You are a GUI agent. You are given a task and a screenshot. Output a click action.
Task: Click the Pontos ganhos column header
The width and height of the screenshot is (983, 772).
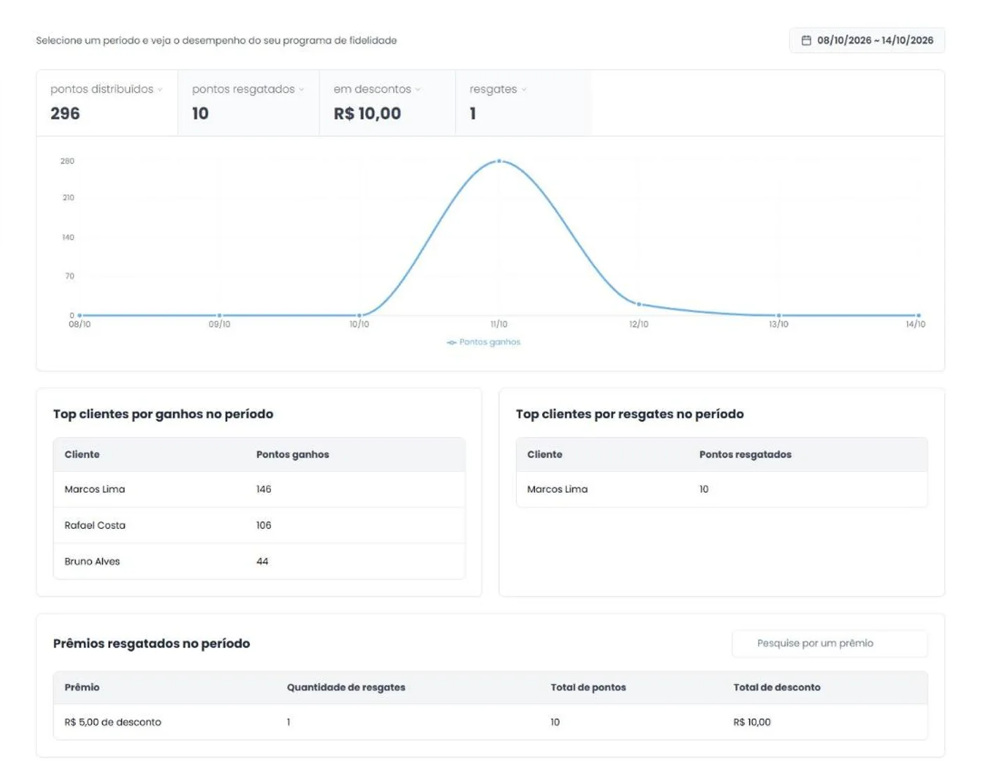click(293, 454)
